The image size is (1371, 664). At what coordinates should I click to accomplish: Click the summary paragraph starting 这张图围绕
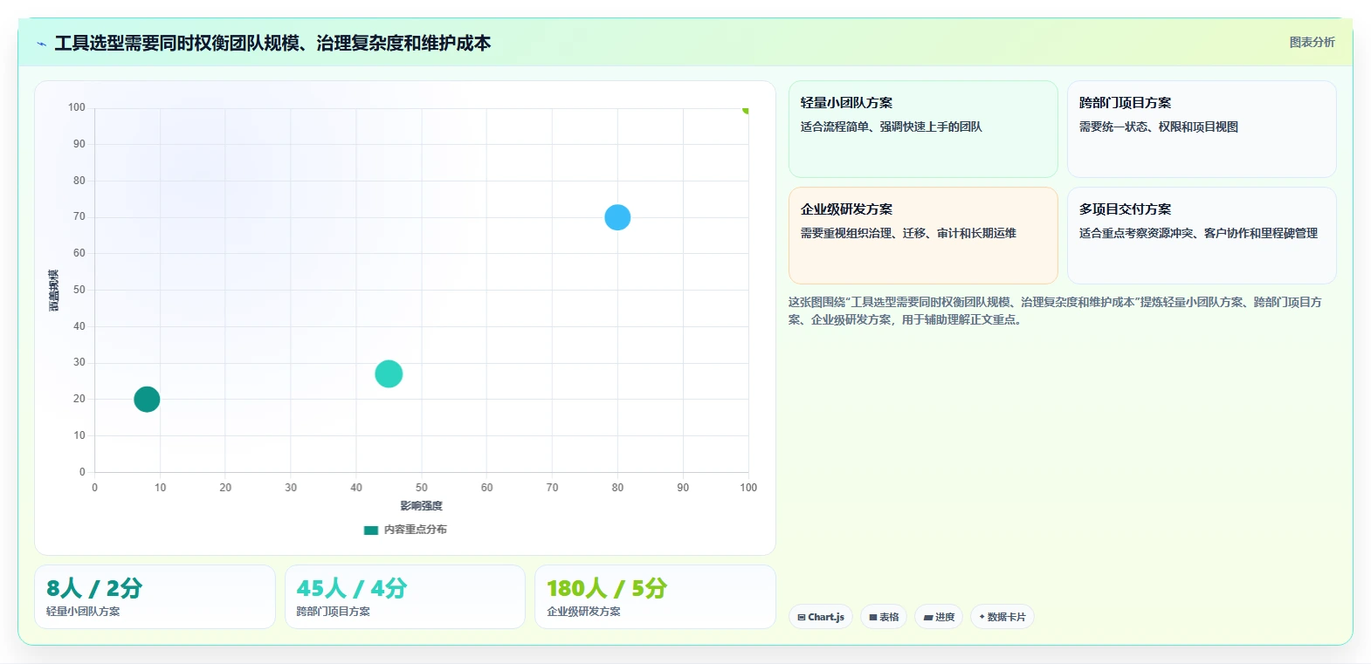[1055, 311]
